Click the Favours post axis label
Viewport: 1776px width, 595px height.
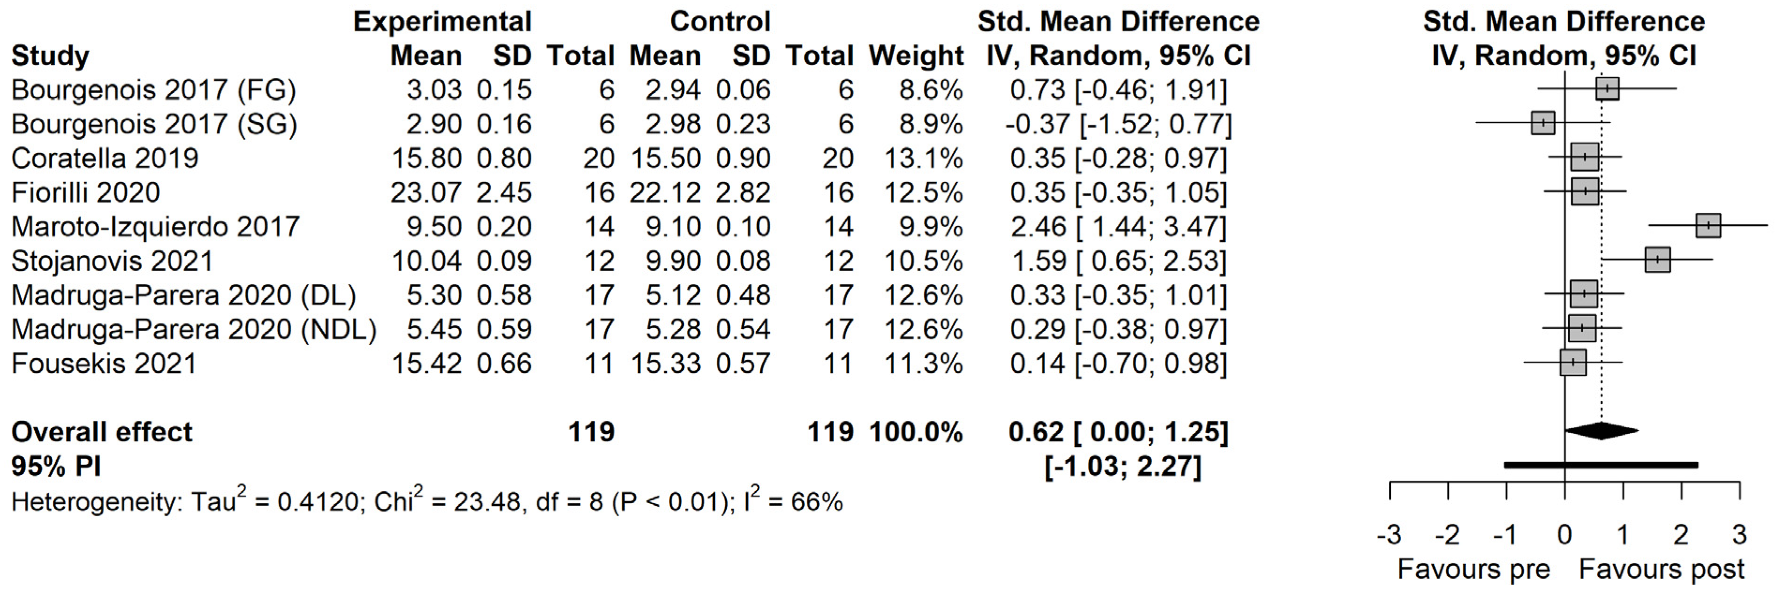[1662, 570]
